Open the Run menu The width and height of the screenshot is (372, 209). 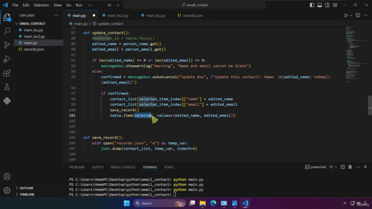pyautogui.click(x=79, y=5)
